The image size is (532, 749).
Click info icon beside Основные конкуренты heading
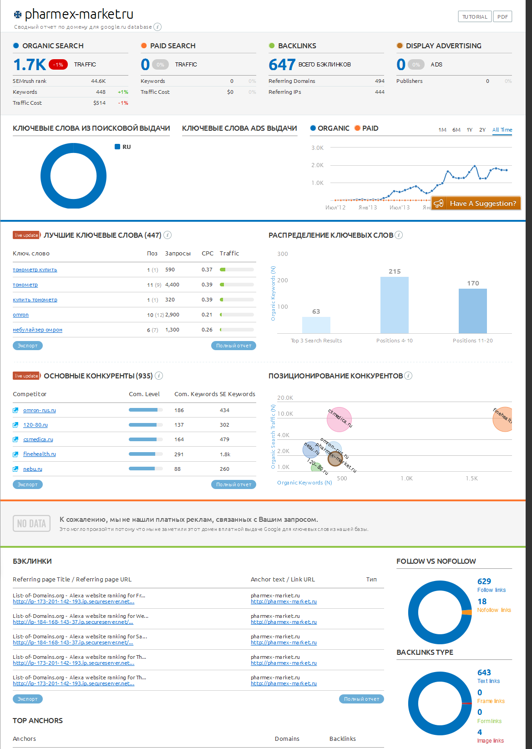coord(159,376)
